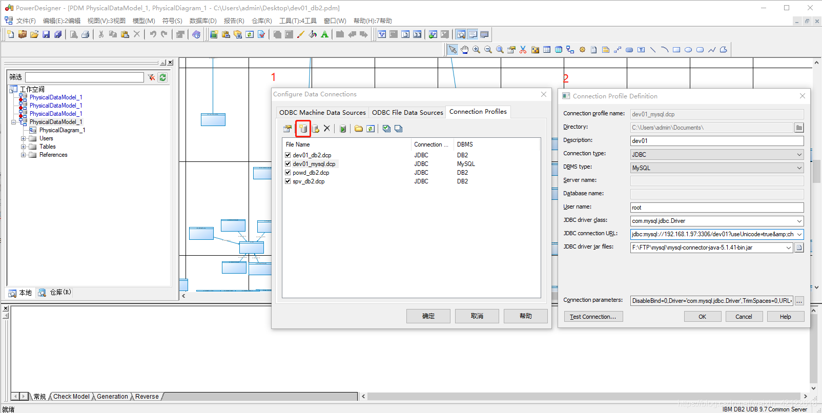Click Cancel in Connection Profile Definition
Screen dimensions: 822x413
pyautogui.click(x=744, y=317)
